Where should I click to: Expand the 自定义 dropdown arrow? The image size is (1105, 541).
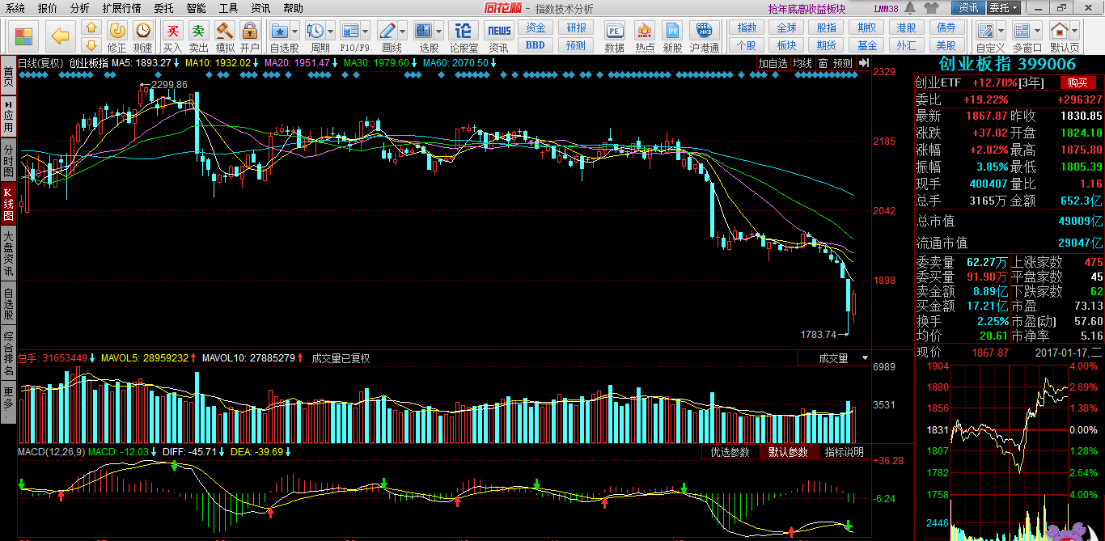pyautogui.click(x=1000, y=32)
